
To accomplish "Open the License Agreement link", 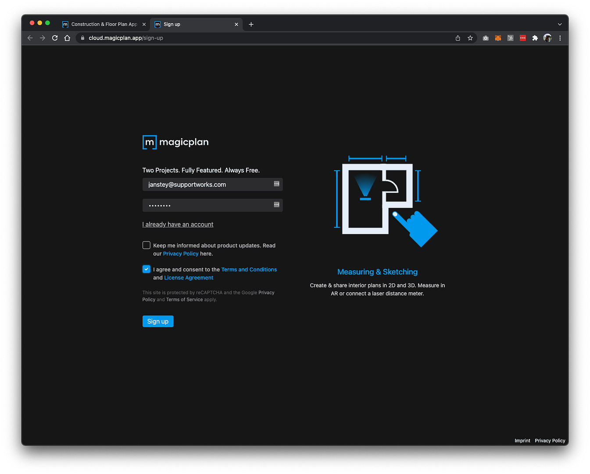I will pos(189,278).
